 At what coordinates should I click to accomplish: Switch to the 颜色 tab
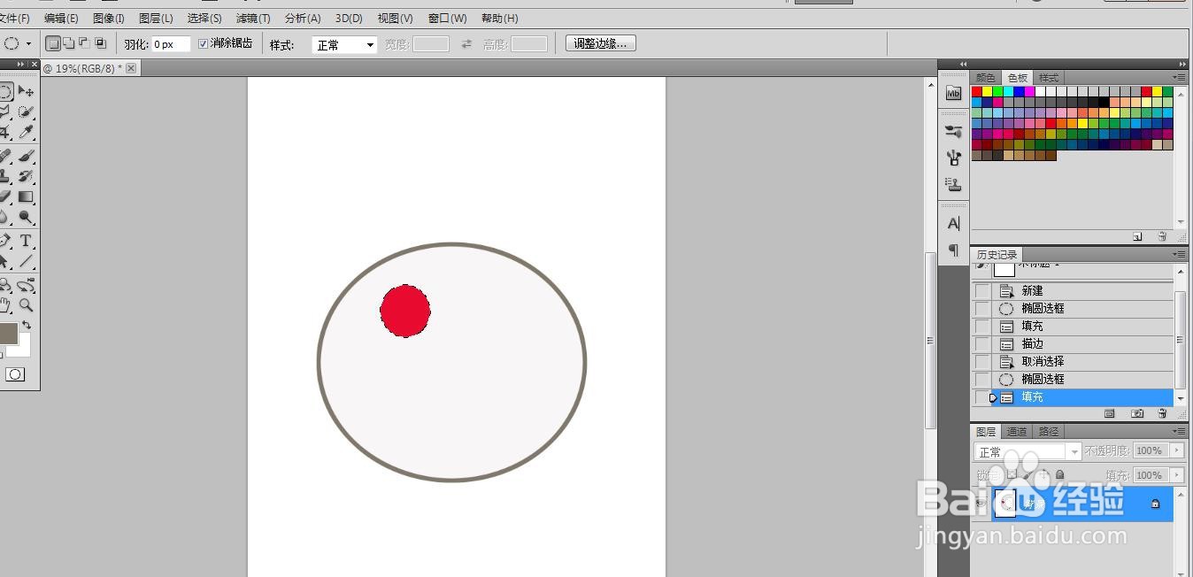pyautogui.click(x=986, y=78)
